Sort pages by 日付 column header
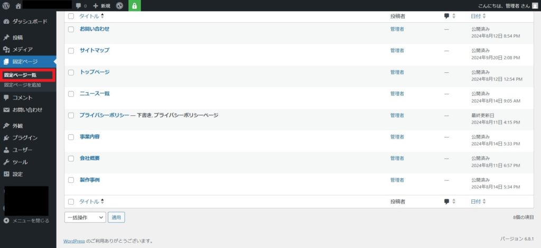This screenshot has width=541, height=248. (475, 16)
